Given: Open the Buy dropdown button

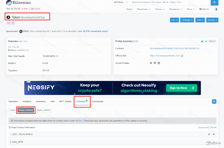Looking at the screenshot, I should pos(175,20).
